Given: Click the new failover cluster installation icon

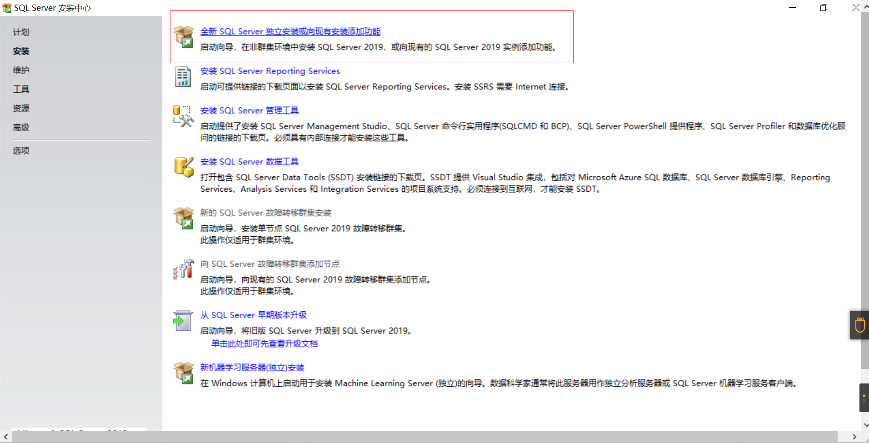Looking at the screenshot, I should [184, 218].
